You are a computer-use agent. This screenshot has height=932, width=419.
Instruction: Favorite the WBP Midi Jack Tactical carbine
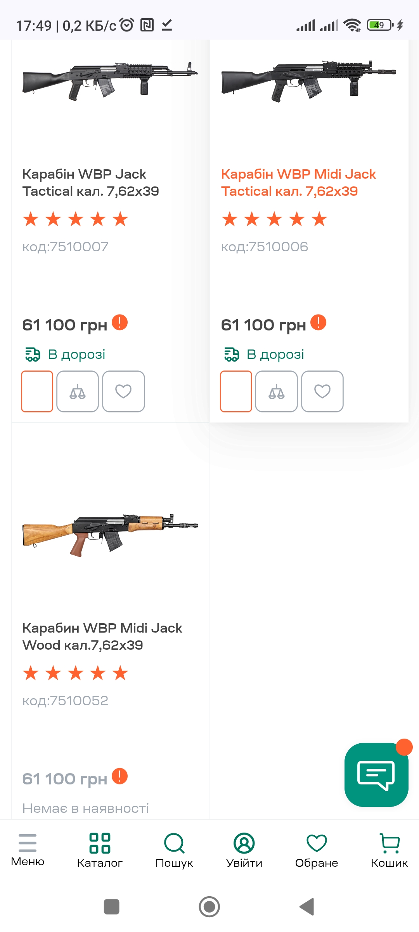[x=322, y=391]
